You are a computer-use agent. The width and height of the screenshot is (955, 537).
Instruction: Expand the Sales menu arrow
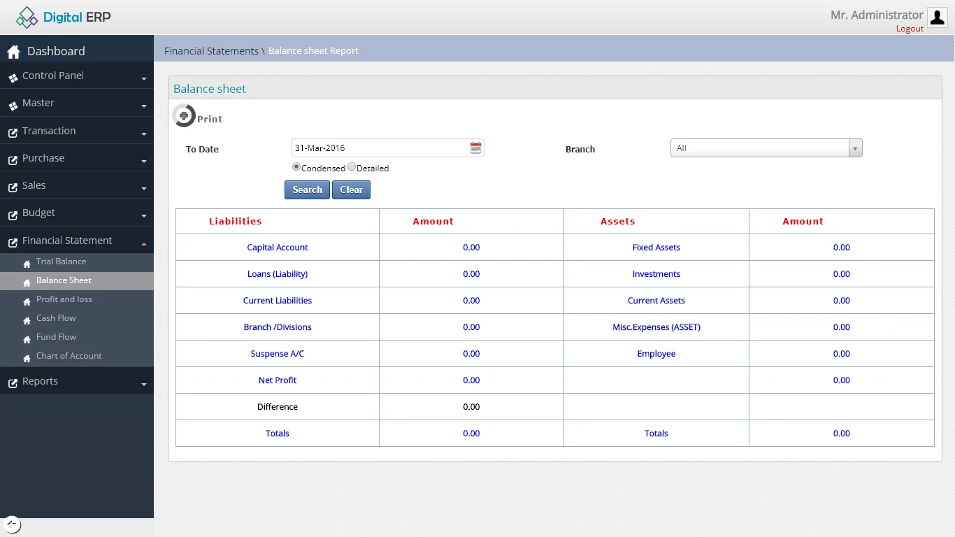[x=144, y=189]
